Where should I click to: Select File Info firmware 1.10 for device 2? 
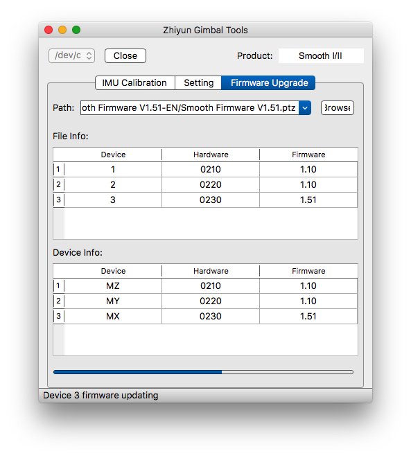click(x=308, y=184)
